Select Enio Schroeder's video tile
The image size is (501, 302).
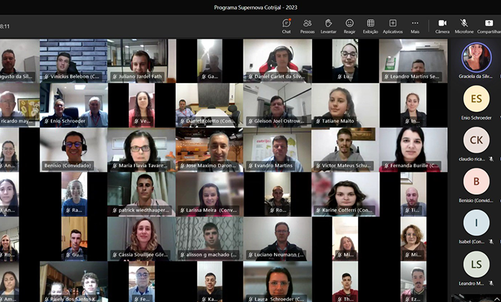[73, 105]
